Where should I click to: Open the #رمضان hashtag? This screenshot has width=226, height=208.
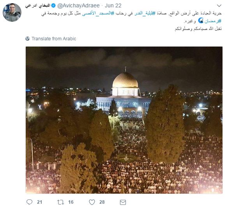[x=213, y=21]
